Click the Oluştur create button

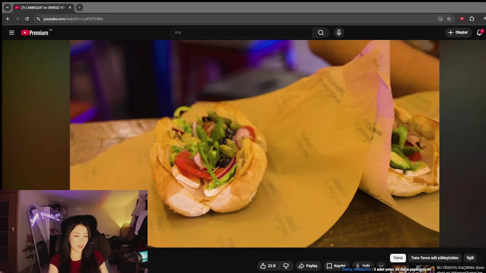458,33
